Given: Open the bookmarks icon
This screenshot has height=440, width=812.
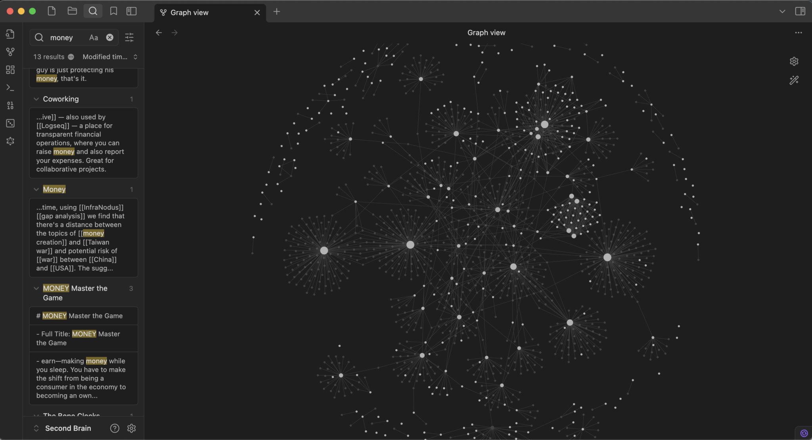Looking at the screenshot, I should click(x=113, y=11).
